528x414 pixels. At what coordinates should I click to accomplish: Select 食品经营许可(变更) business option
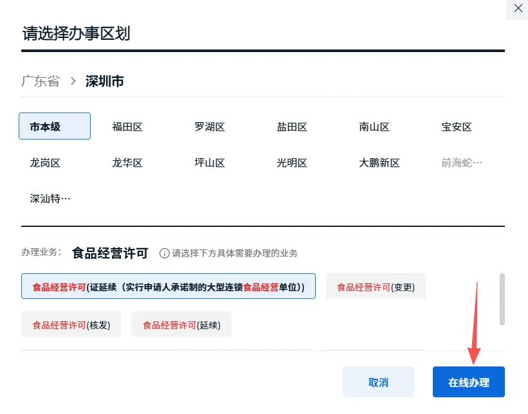(376, 286)
